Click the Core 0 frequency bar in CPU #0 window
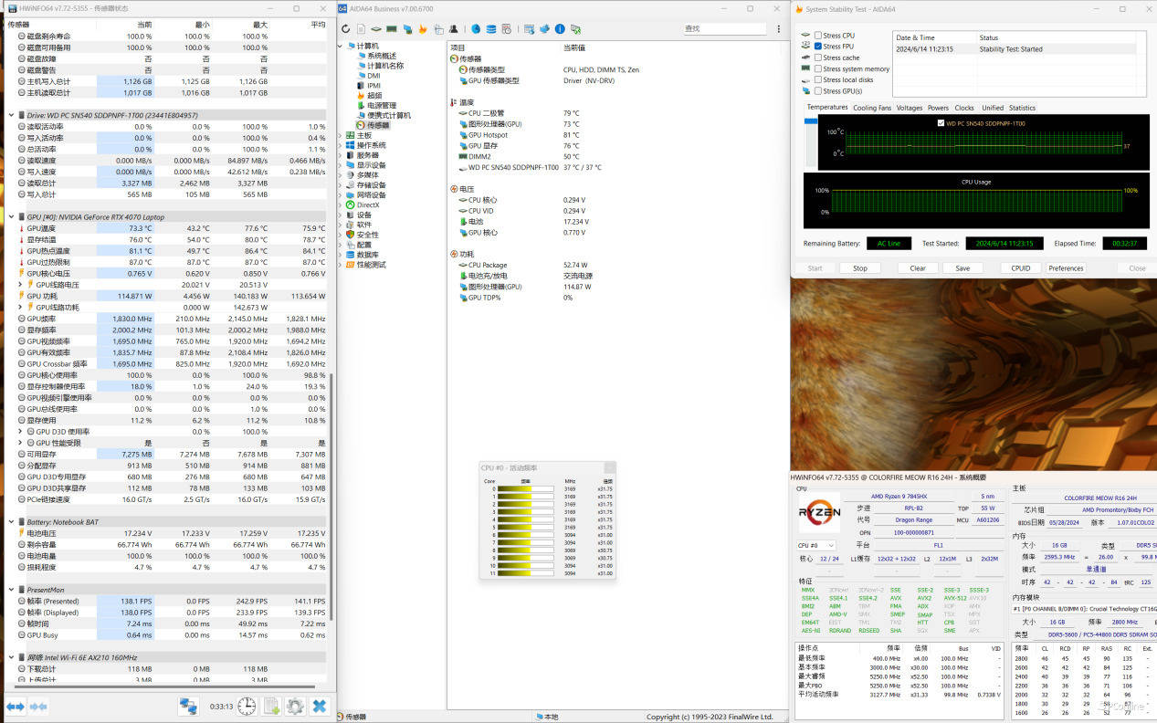This screenshot has width=1157, height=723. (x=525, y=489)
